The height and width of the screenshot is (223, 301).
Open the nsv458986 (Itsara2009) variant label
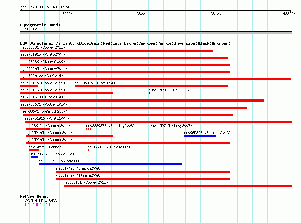click(43, 62)
